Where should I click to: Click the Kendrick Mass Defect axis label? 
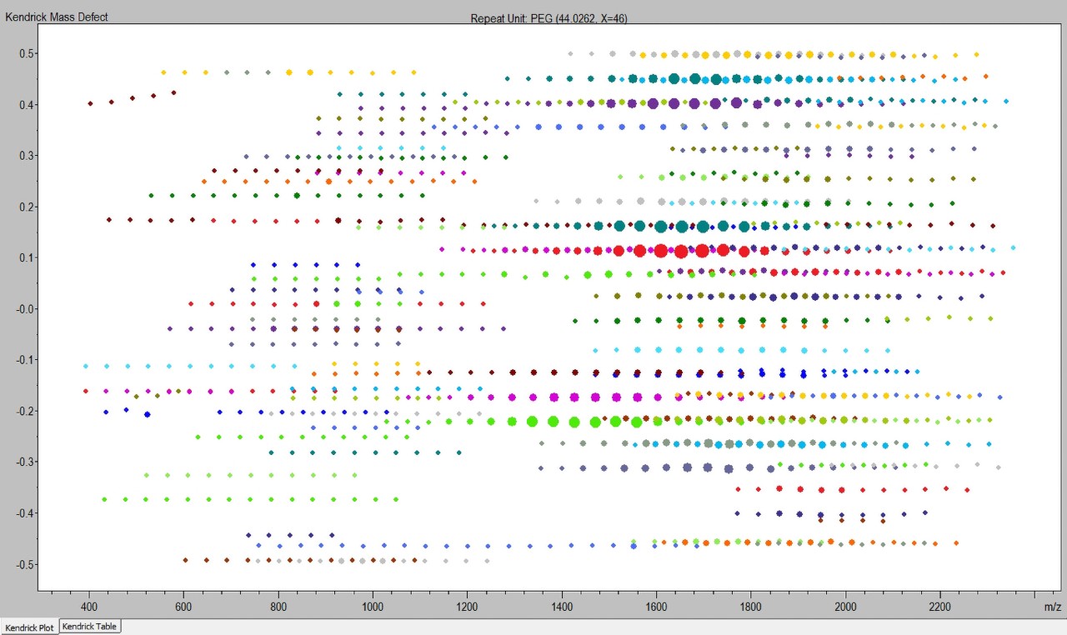tap(54, 16)
